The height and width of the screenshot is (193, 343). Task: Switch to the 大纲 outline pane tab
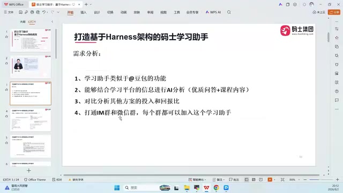(23, 21)
